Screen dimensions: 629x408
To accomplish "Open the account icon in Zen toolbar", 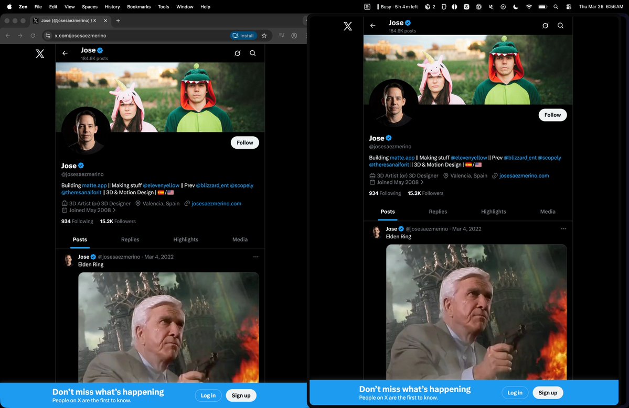I will coord(294,36).
